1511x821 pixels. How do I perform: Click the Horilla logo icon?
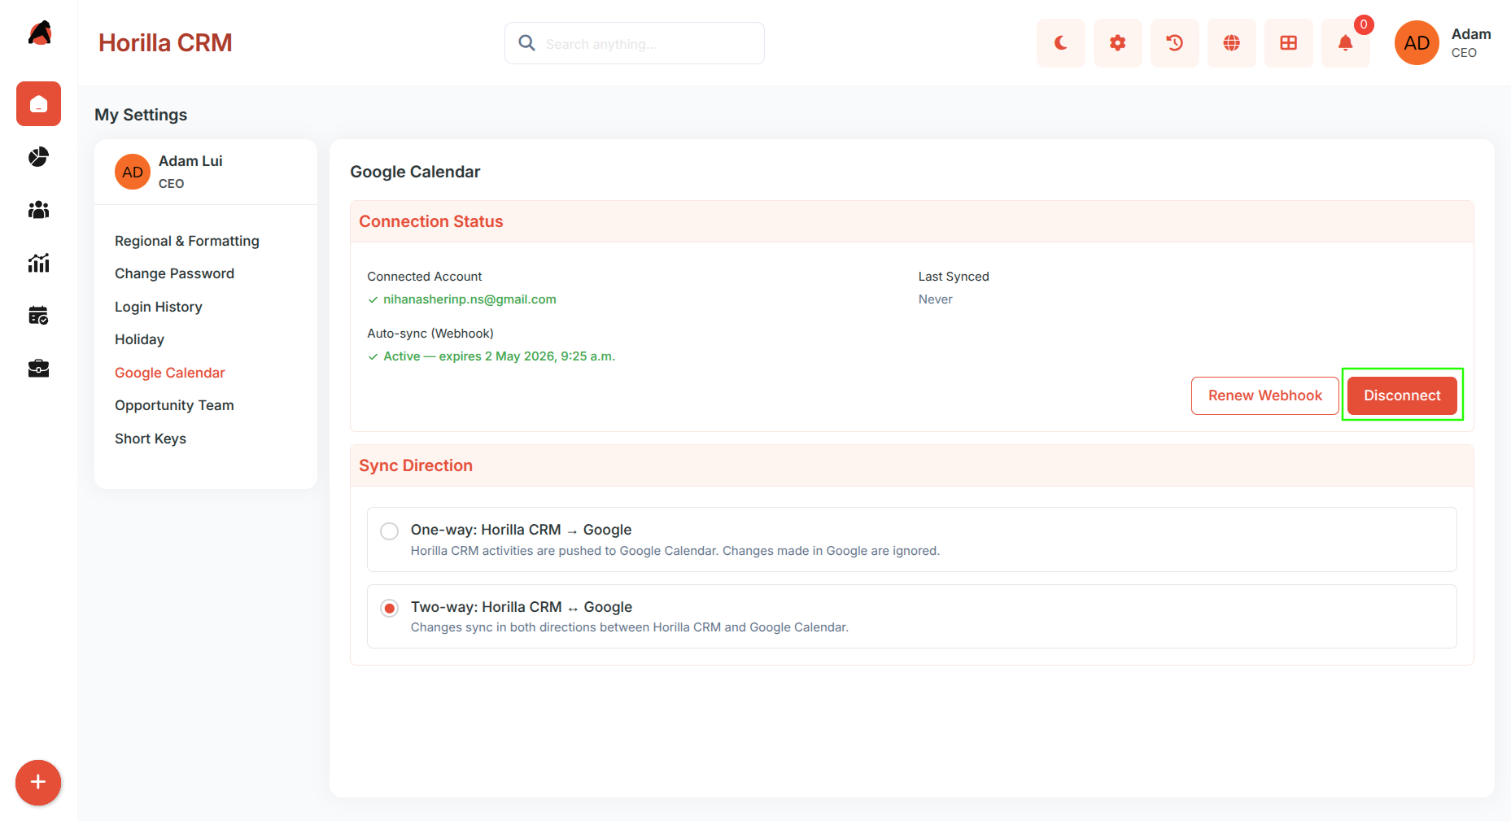point(39,33)
